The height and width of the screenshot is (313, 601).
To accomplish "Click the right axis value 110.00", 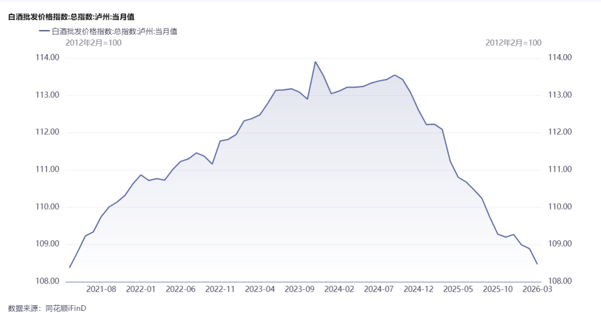I will pos(560,207).
